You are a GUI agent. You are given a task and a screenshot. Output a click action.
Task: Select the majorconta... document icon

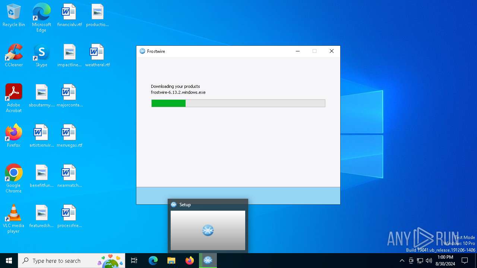[69, 96]
